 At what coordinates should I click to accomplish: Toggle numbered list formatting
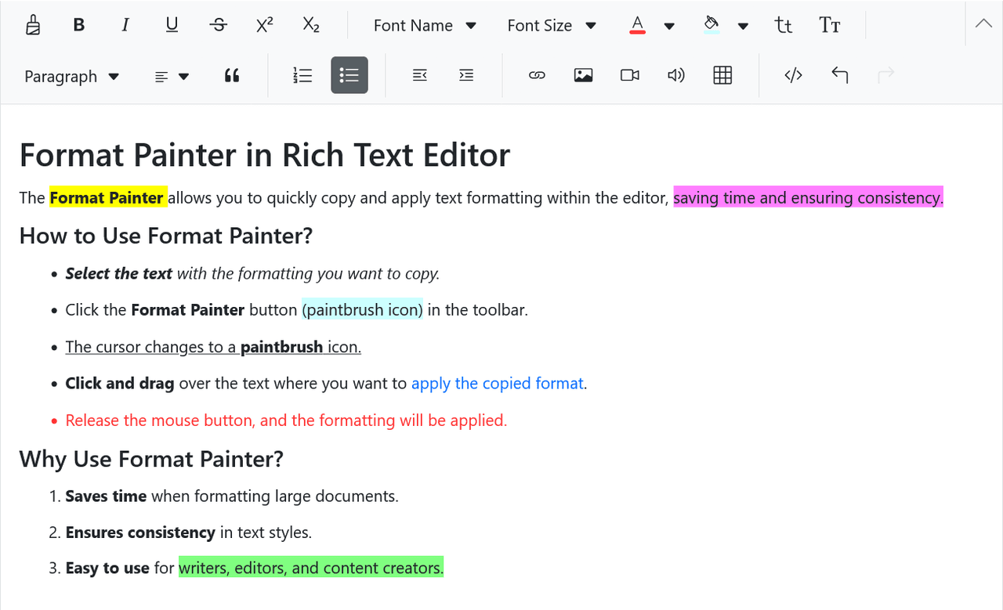[x=302, y=75]
